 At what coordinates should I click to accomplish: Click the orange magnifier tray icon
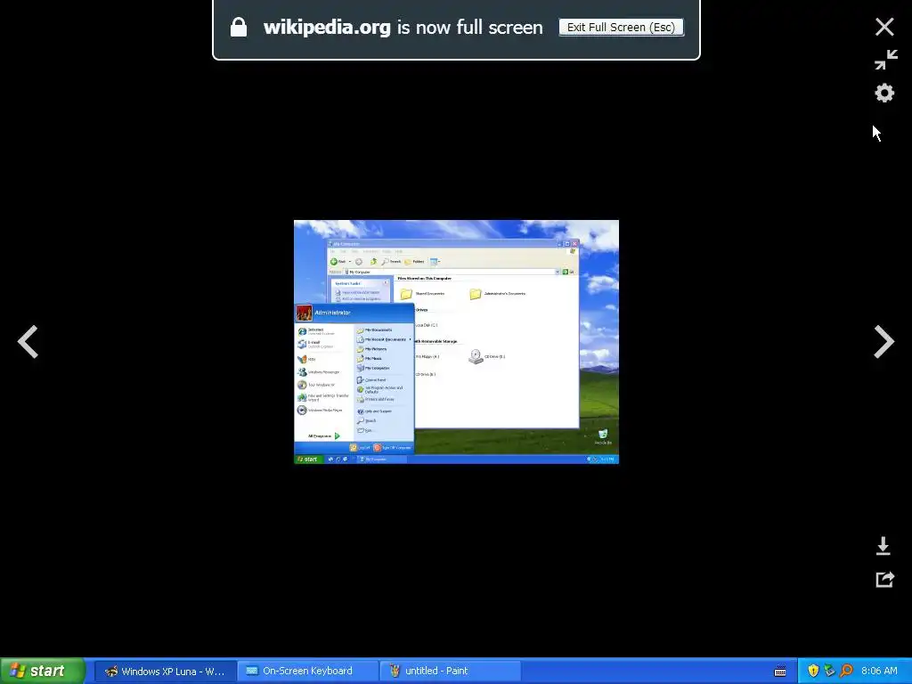846,671
